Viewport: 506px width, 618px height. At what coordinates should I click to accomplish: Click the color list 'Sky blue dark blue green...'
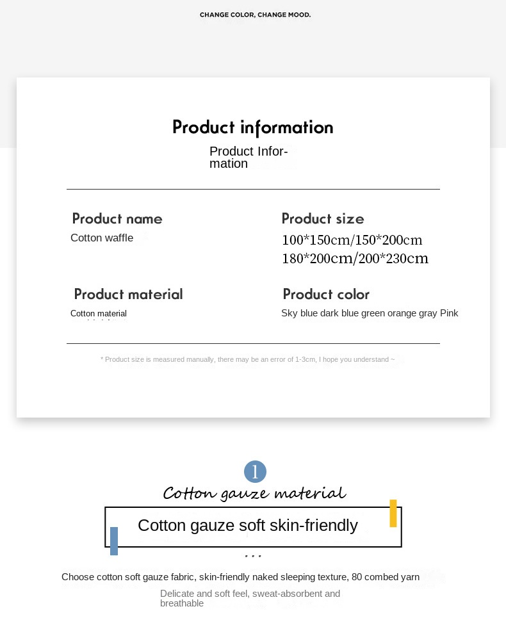[370, 313]
